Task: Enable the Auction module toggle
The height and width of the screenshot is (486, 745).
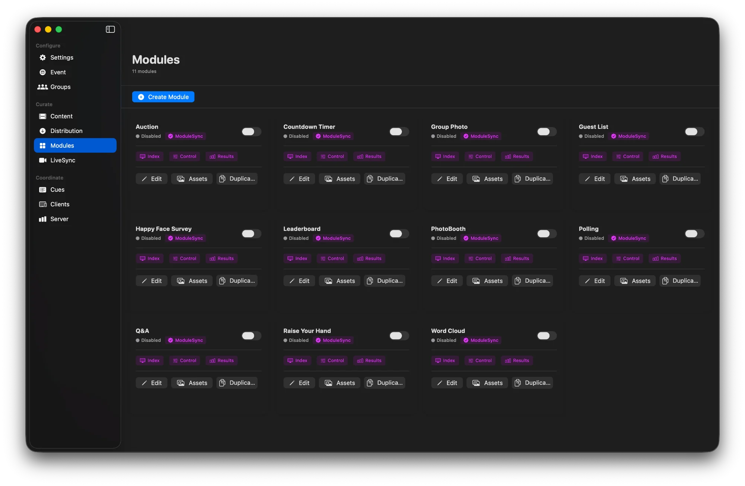Action: [x=251, y=131]
